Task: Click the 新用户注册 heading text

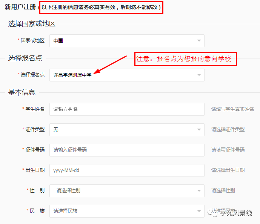Action: tap(20, 7)
